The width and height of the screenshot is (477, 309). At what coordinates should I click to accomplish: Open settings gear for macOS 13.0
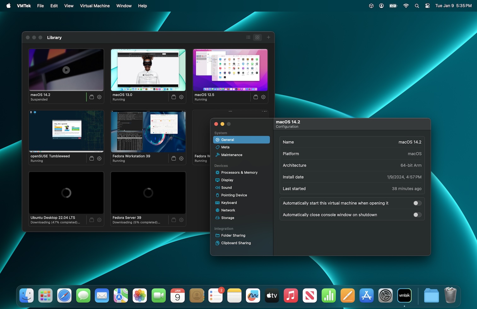point(181,97)
